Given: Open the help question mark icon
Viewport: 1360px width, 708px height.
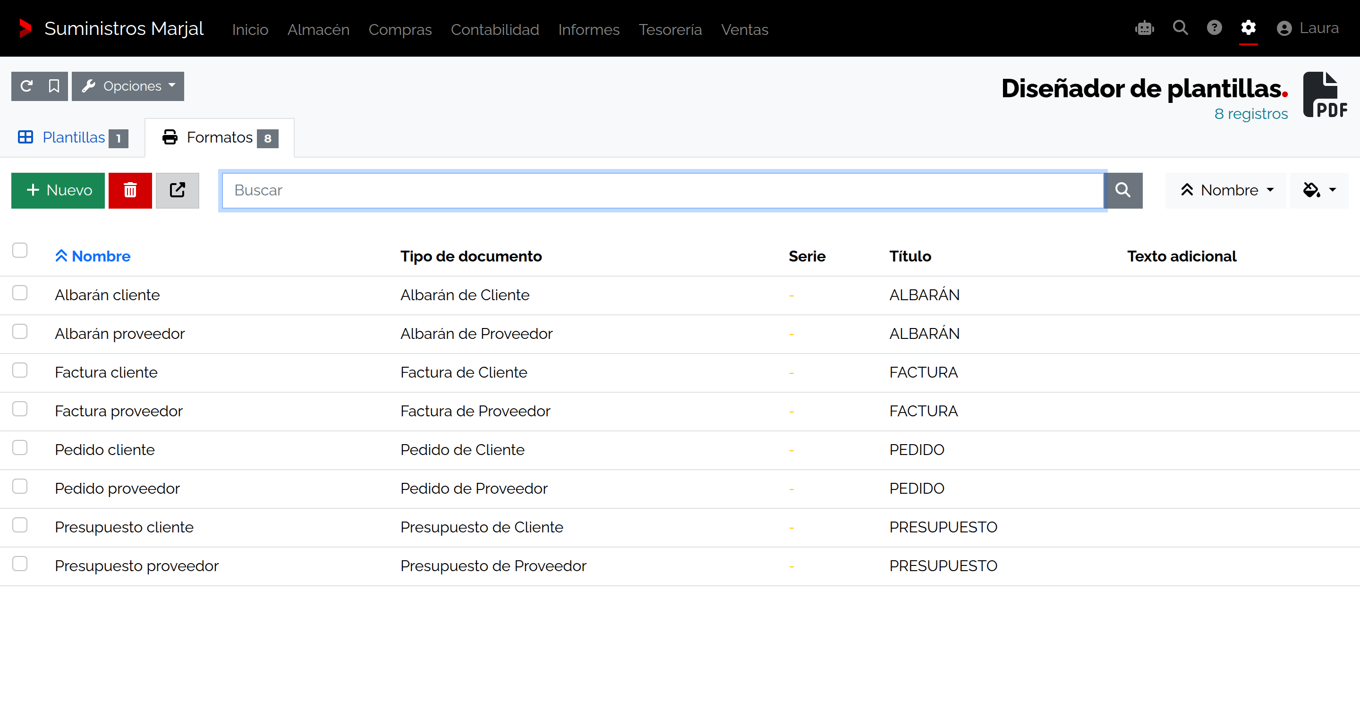Looking at the screenshot, I should (x=1214, y=28).
